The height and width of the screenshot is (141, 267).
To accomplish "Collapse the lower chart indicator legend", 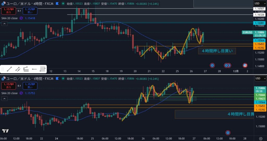I will 4,99.
